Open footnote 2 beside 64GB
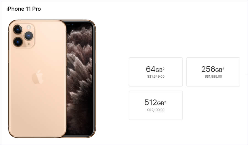Image resolution: width=248 pixels, height=145 pixels. pyautogui.click(x=163, y=69)
